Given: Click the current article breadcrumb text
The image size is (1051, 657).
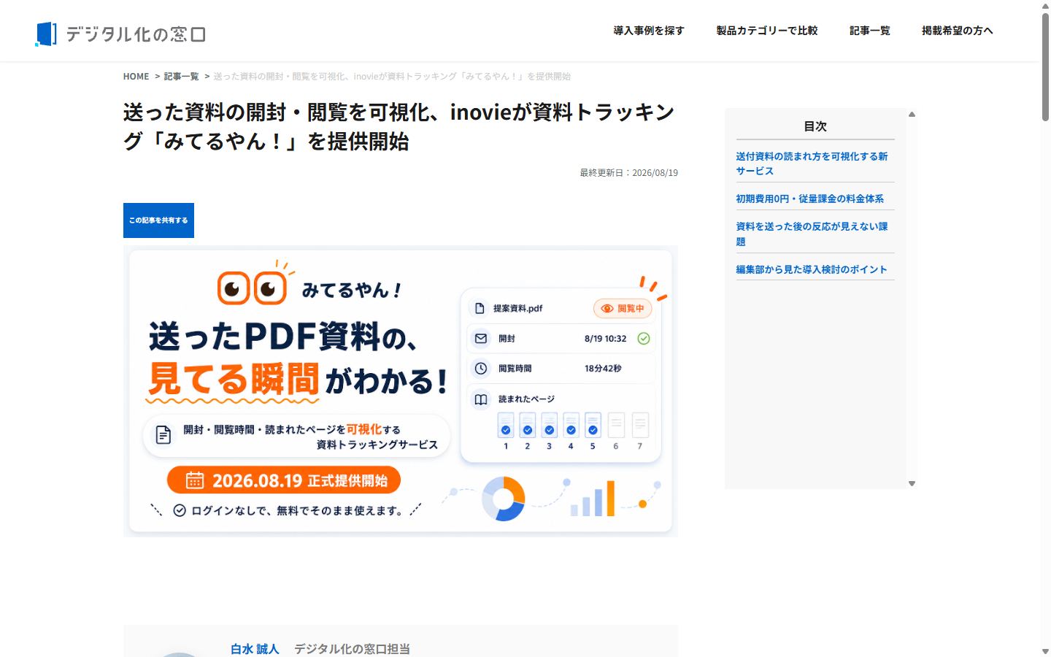Looking at the screenshot, I should point(392,76).
